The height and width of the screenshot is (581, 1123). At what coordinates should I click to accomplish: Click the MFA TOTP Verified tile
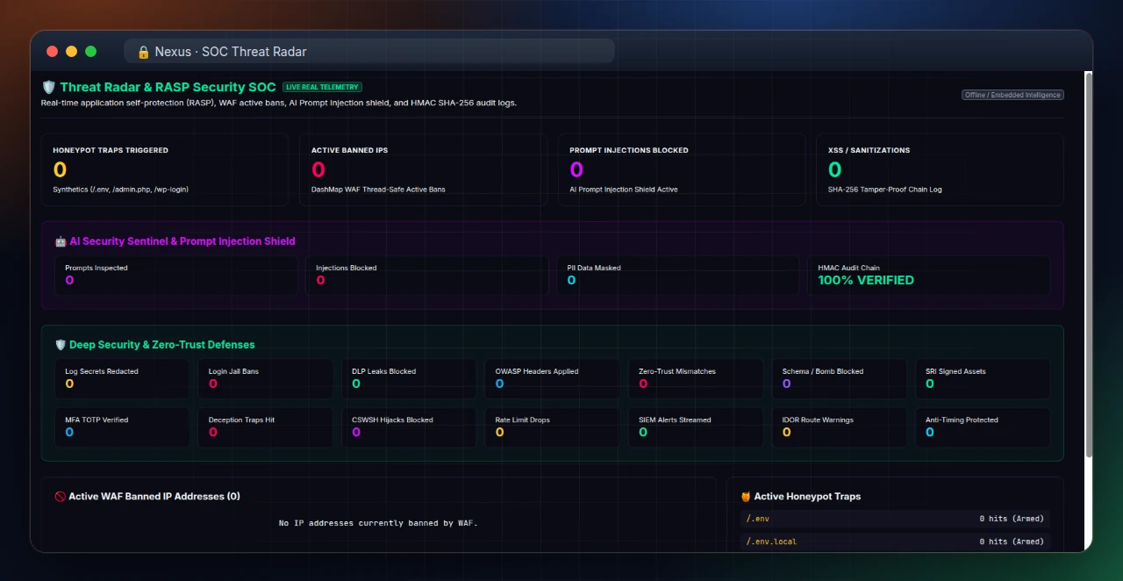(x=121, y=427)
